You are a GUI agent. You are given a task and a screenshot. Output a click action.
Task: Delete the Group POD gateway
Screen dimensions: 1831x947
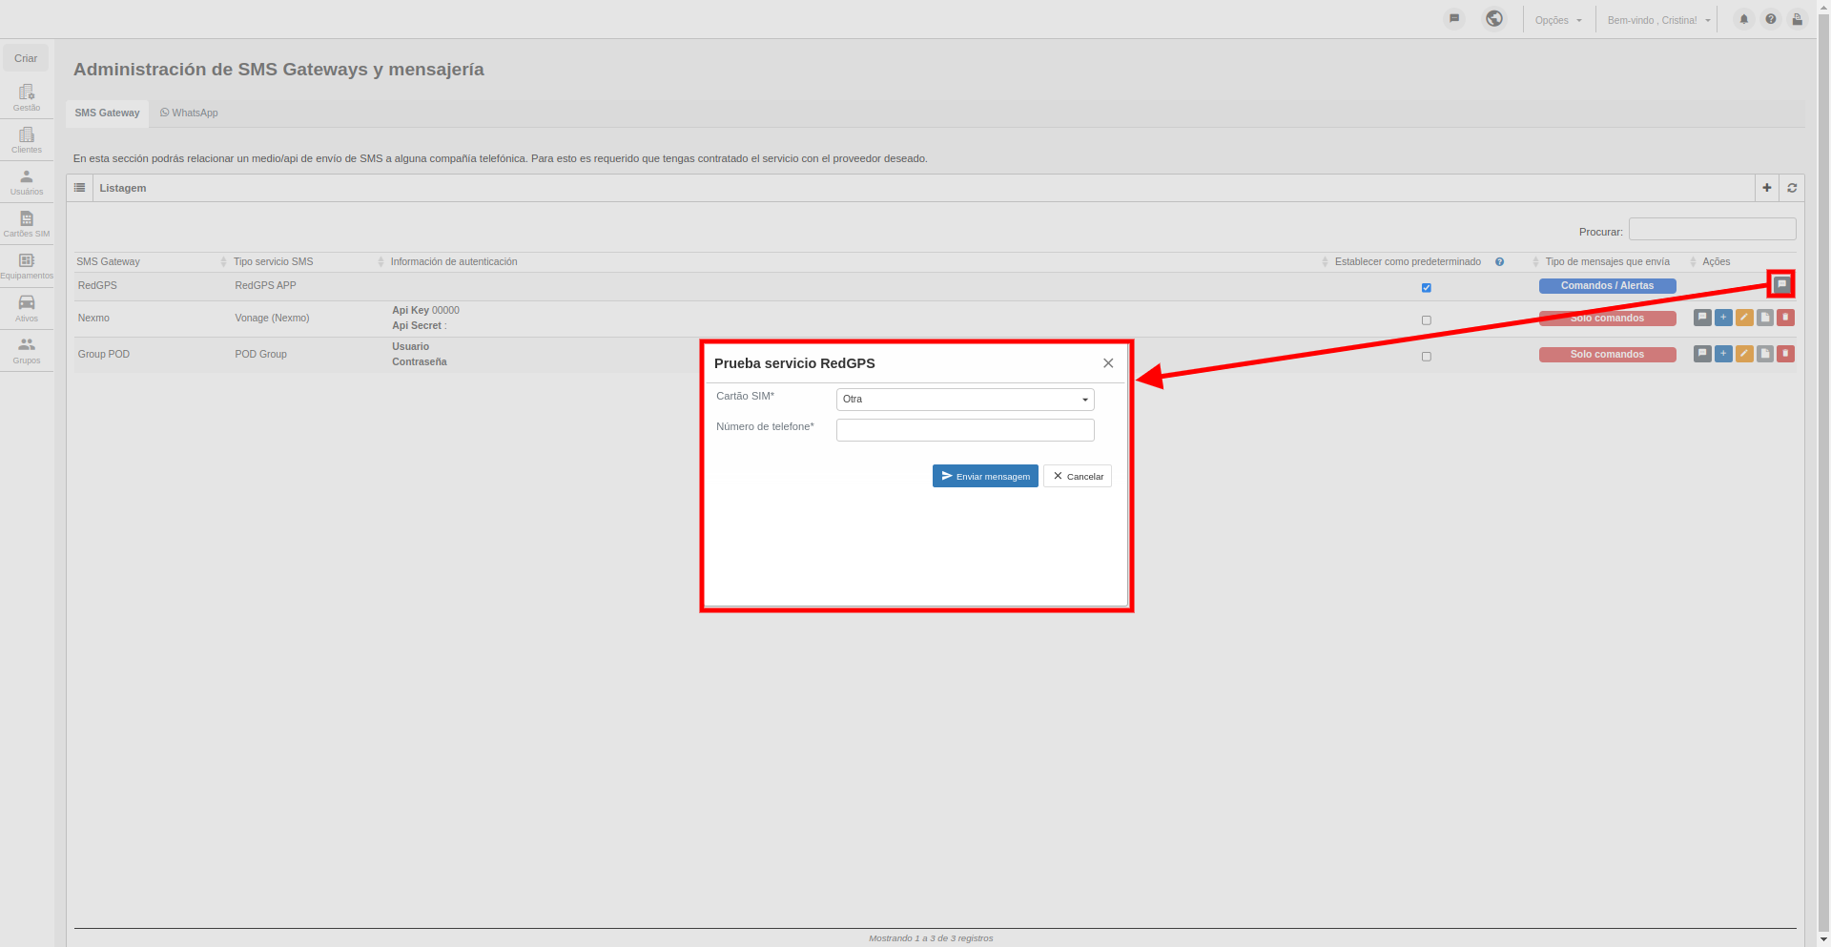pos(1785,354)
